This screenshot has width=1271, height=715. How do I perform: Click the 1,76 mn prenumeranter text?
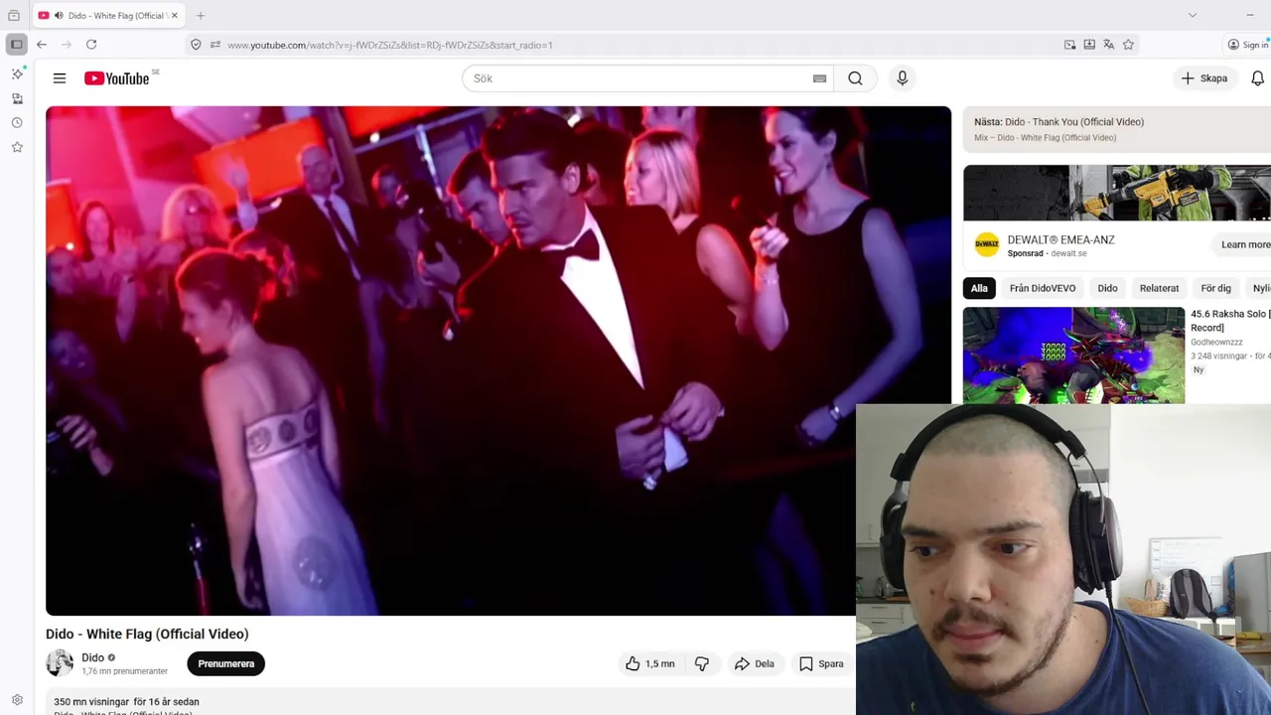124,671
